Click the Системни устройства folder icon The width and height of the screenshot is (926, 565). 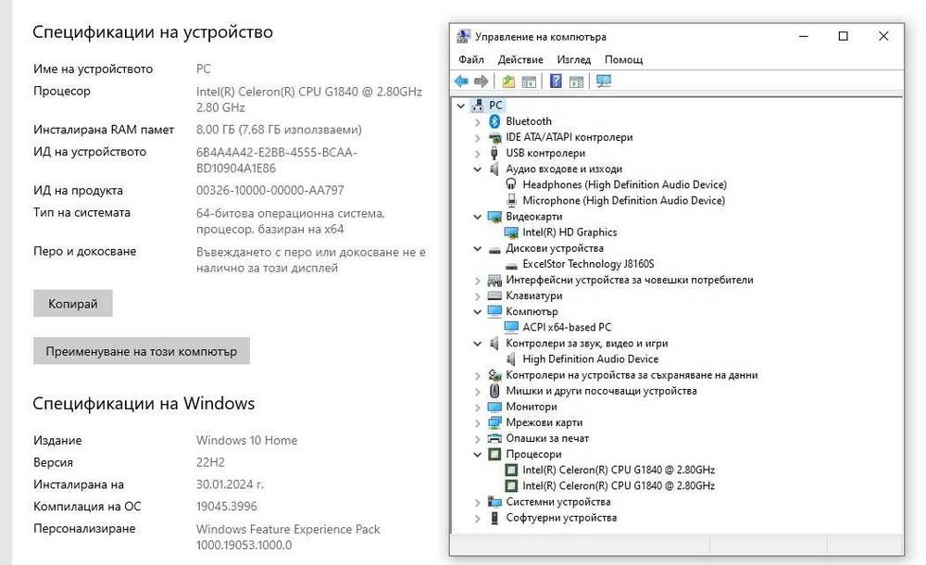(494, 502)
